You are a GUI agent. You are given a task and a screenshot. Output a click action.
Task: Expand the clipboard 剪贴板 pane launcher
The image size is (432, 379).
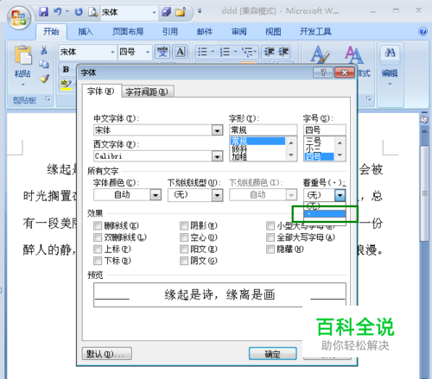coord(48,99)
